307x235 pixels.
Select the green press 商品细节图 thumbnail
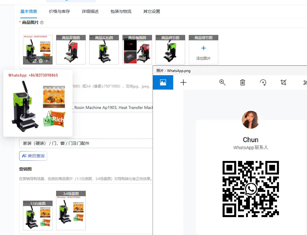pyautogui.click(x=170, y=50)
